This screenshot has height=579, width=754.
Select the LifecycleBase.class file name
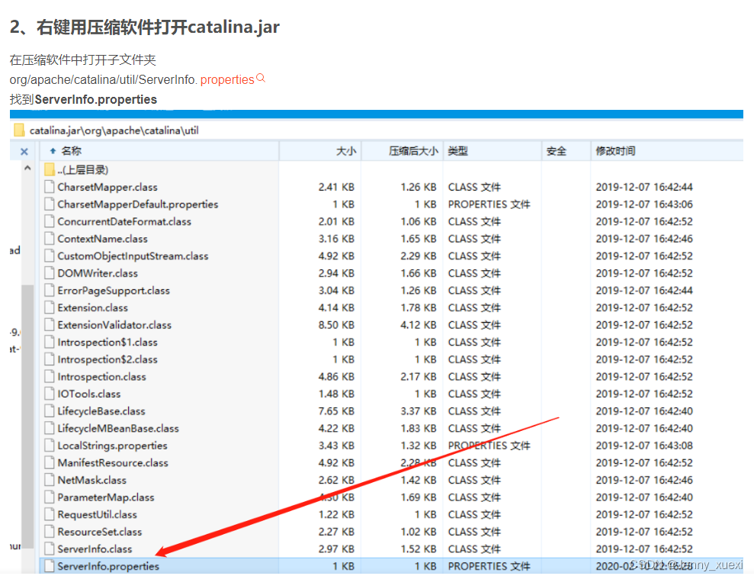101,411
